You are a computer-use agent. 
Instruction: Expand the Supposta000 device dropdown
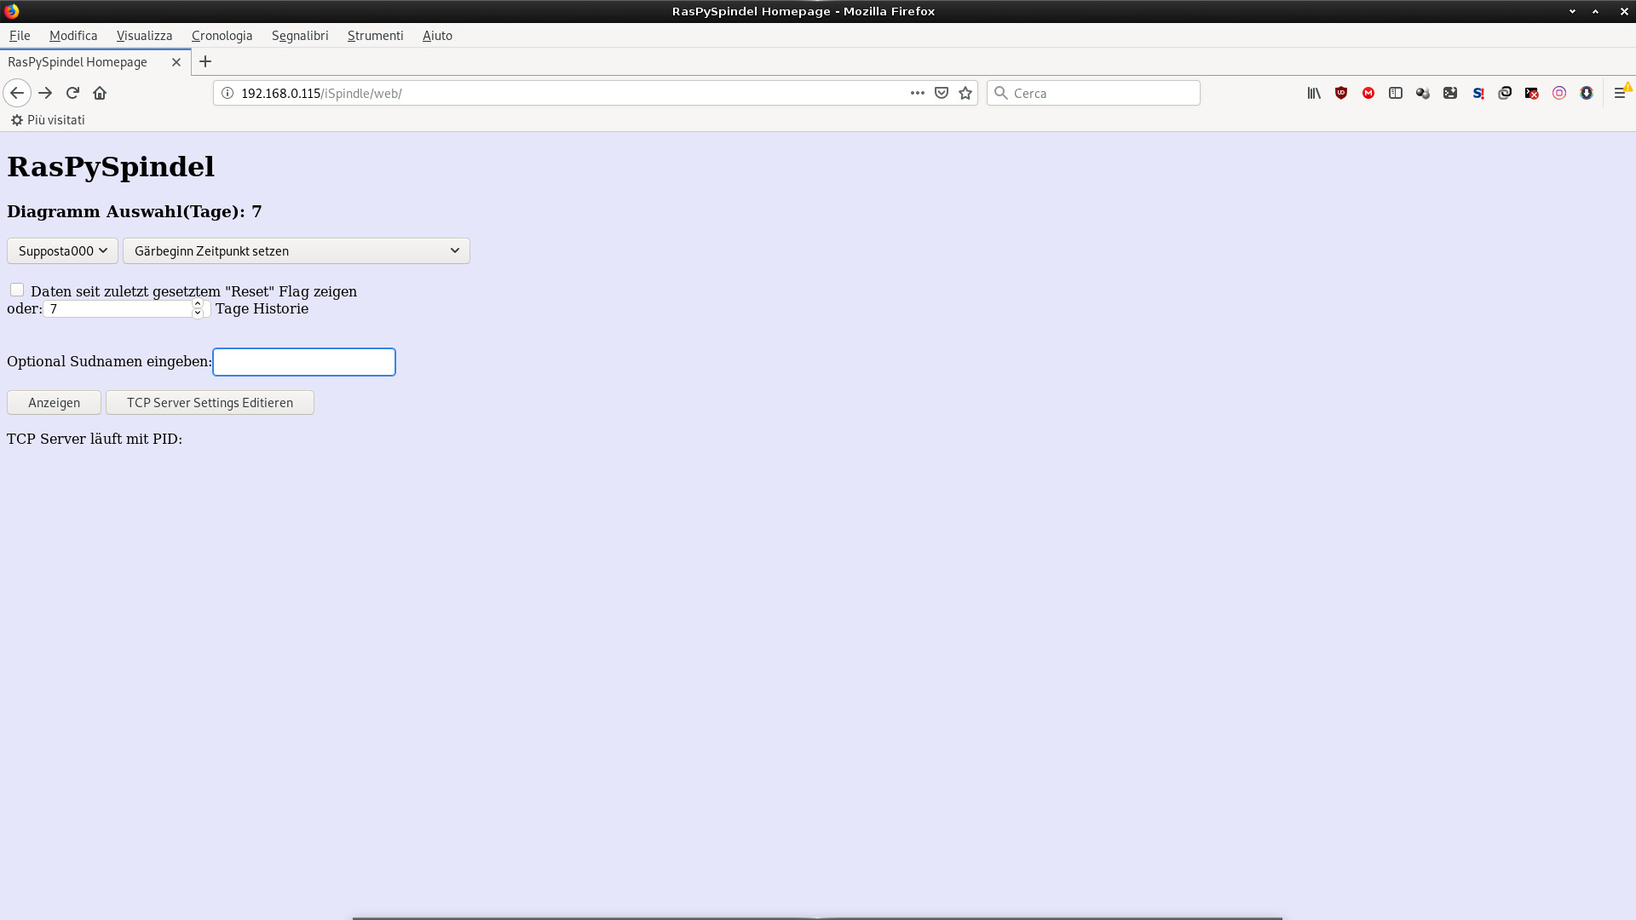[x=62, y=250]
